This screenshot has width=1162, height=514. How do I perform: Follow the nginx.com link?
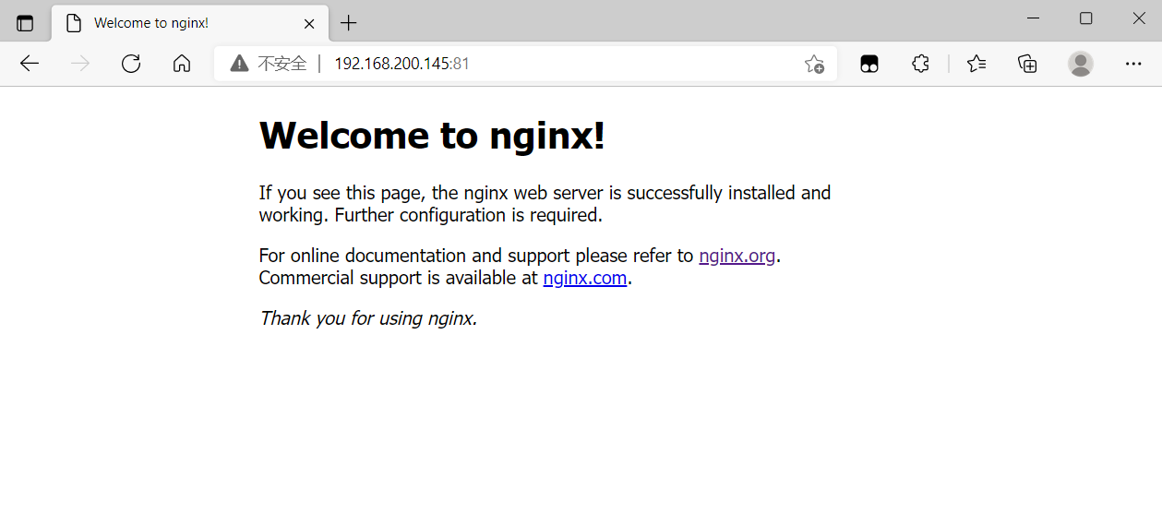click(585, 278)
